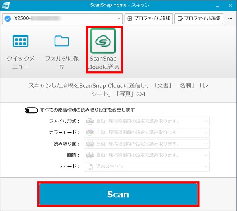Open the iX2500 scanner selection dropdown
The height and width of the screenshot is (211, 237).
tap(62, 18)
